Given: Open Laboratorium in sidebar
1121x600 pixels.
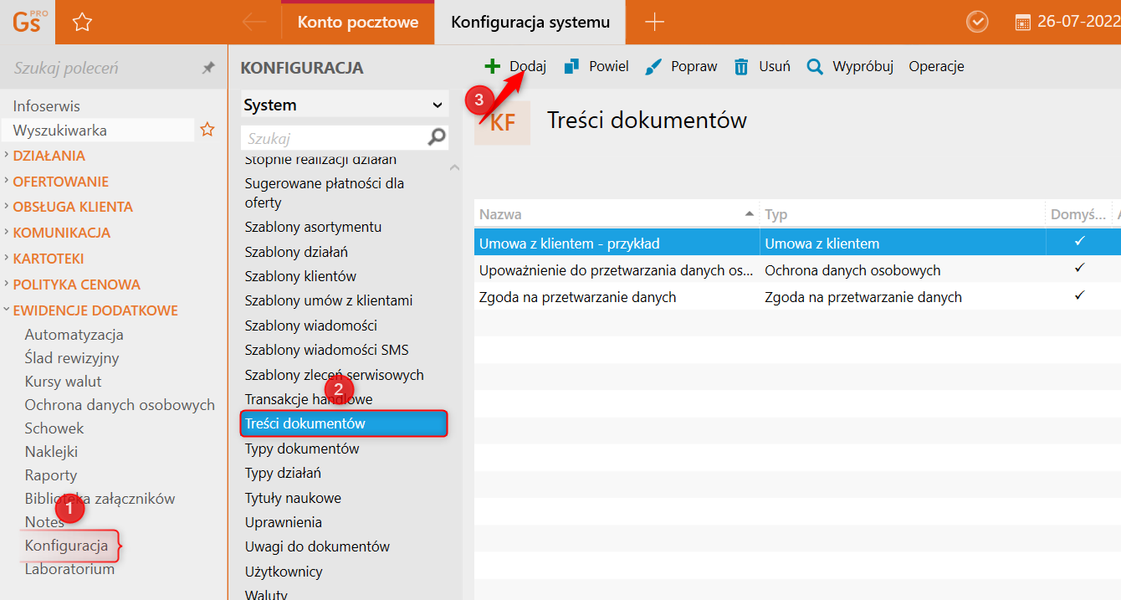Looking at the screenshot, I should pyautogui.click(x=69, y=569).
